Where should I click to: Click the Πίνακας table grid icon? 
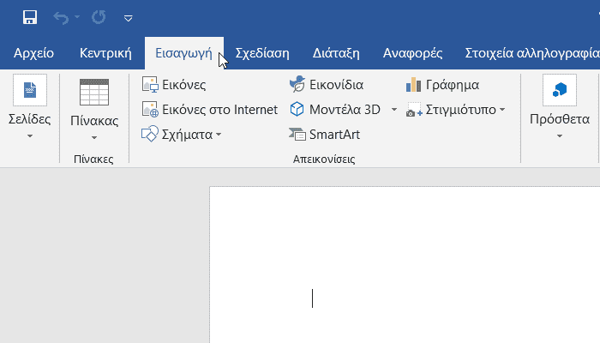coord(94,93)
